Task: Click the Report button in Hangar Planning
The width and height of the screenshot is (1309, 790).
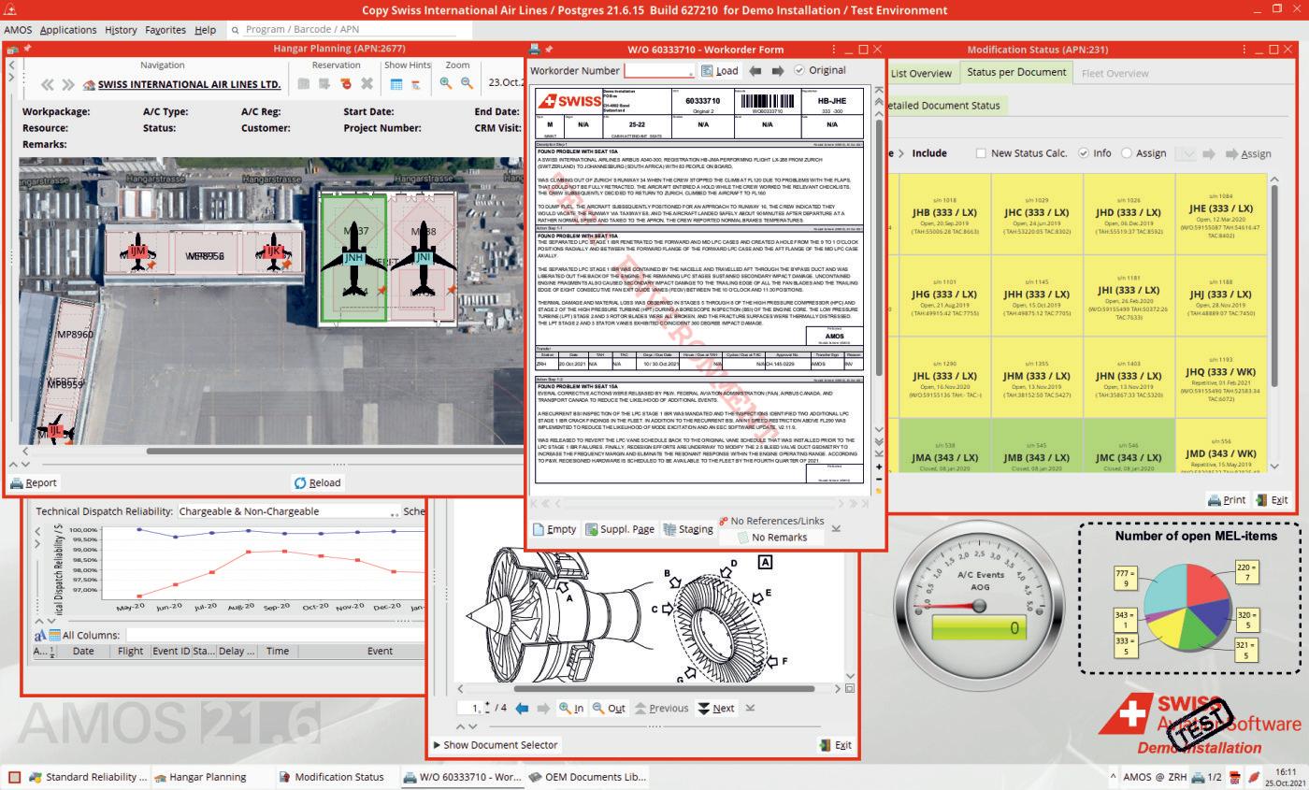Action: coord(34,482)
